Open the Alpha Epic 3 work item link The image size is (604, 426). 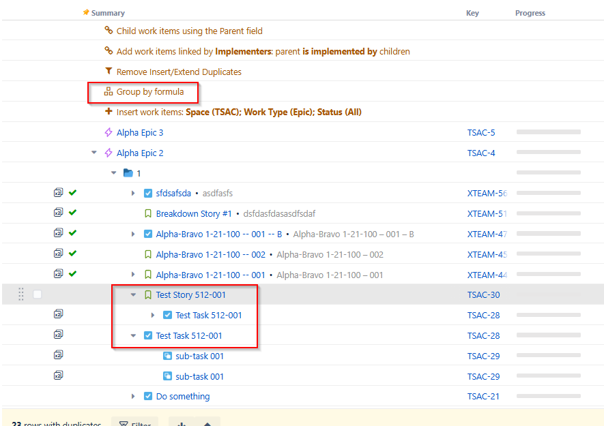point(140,132)
